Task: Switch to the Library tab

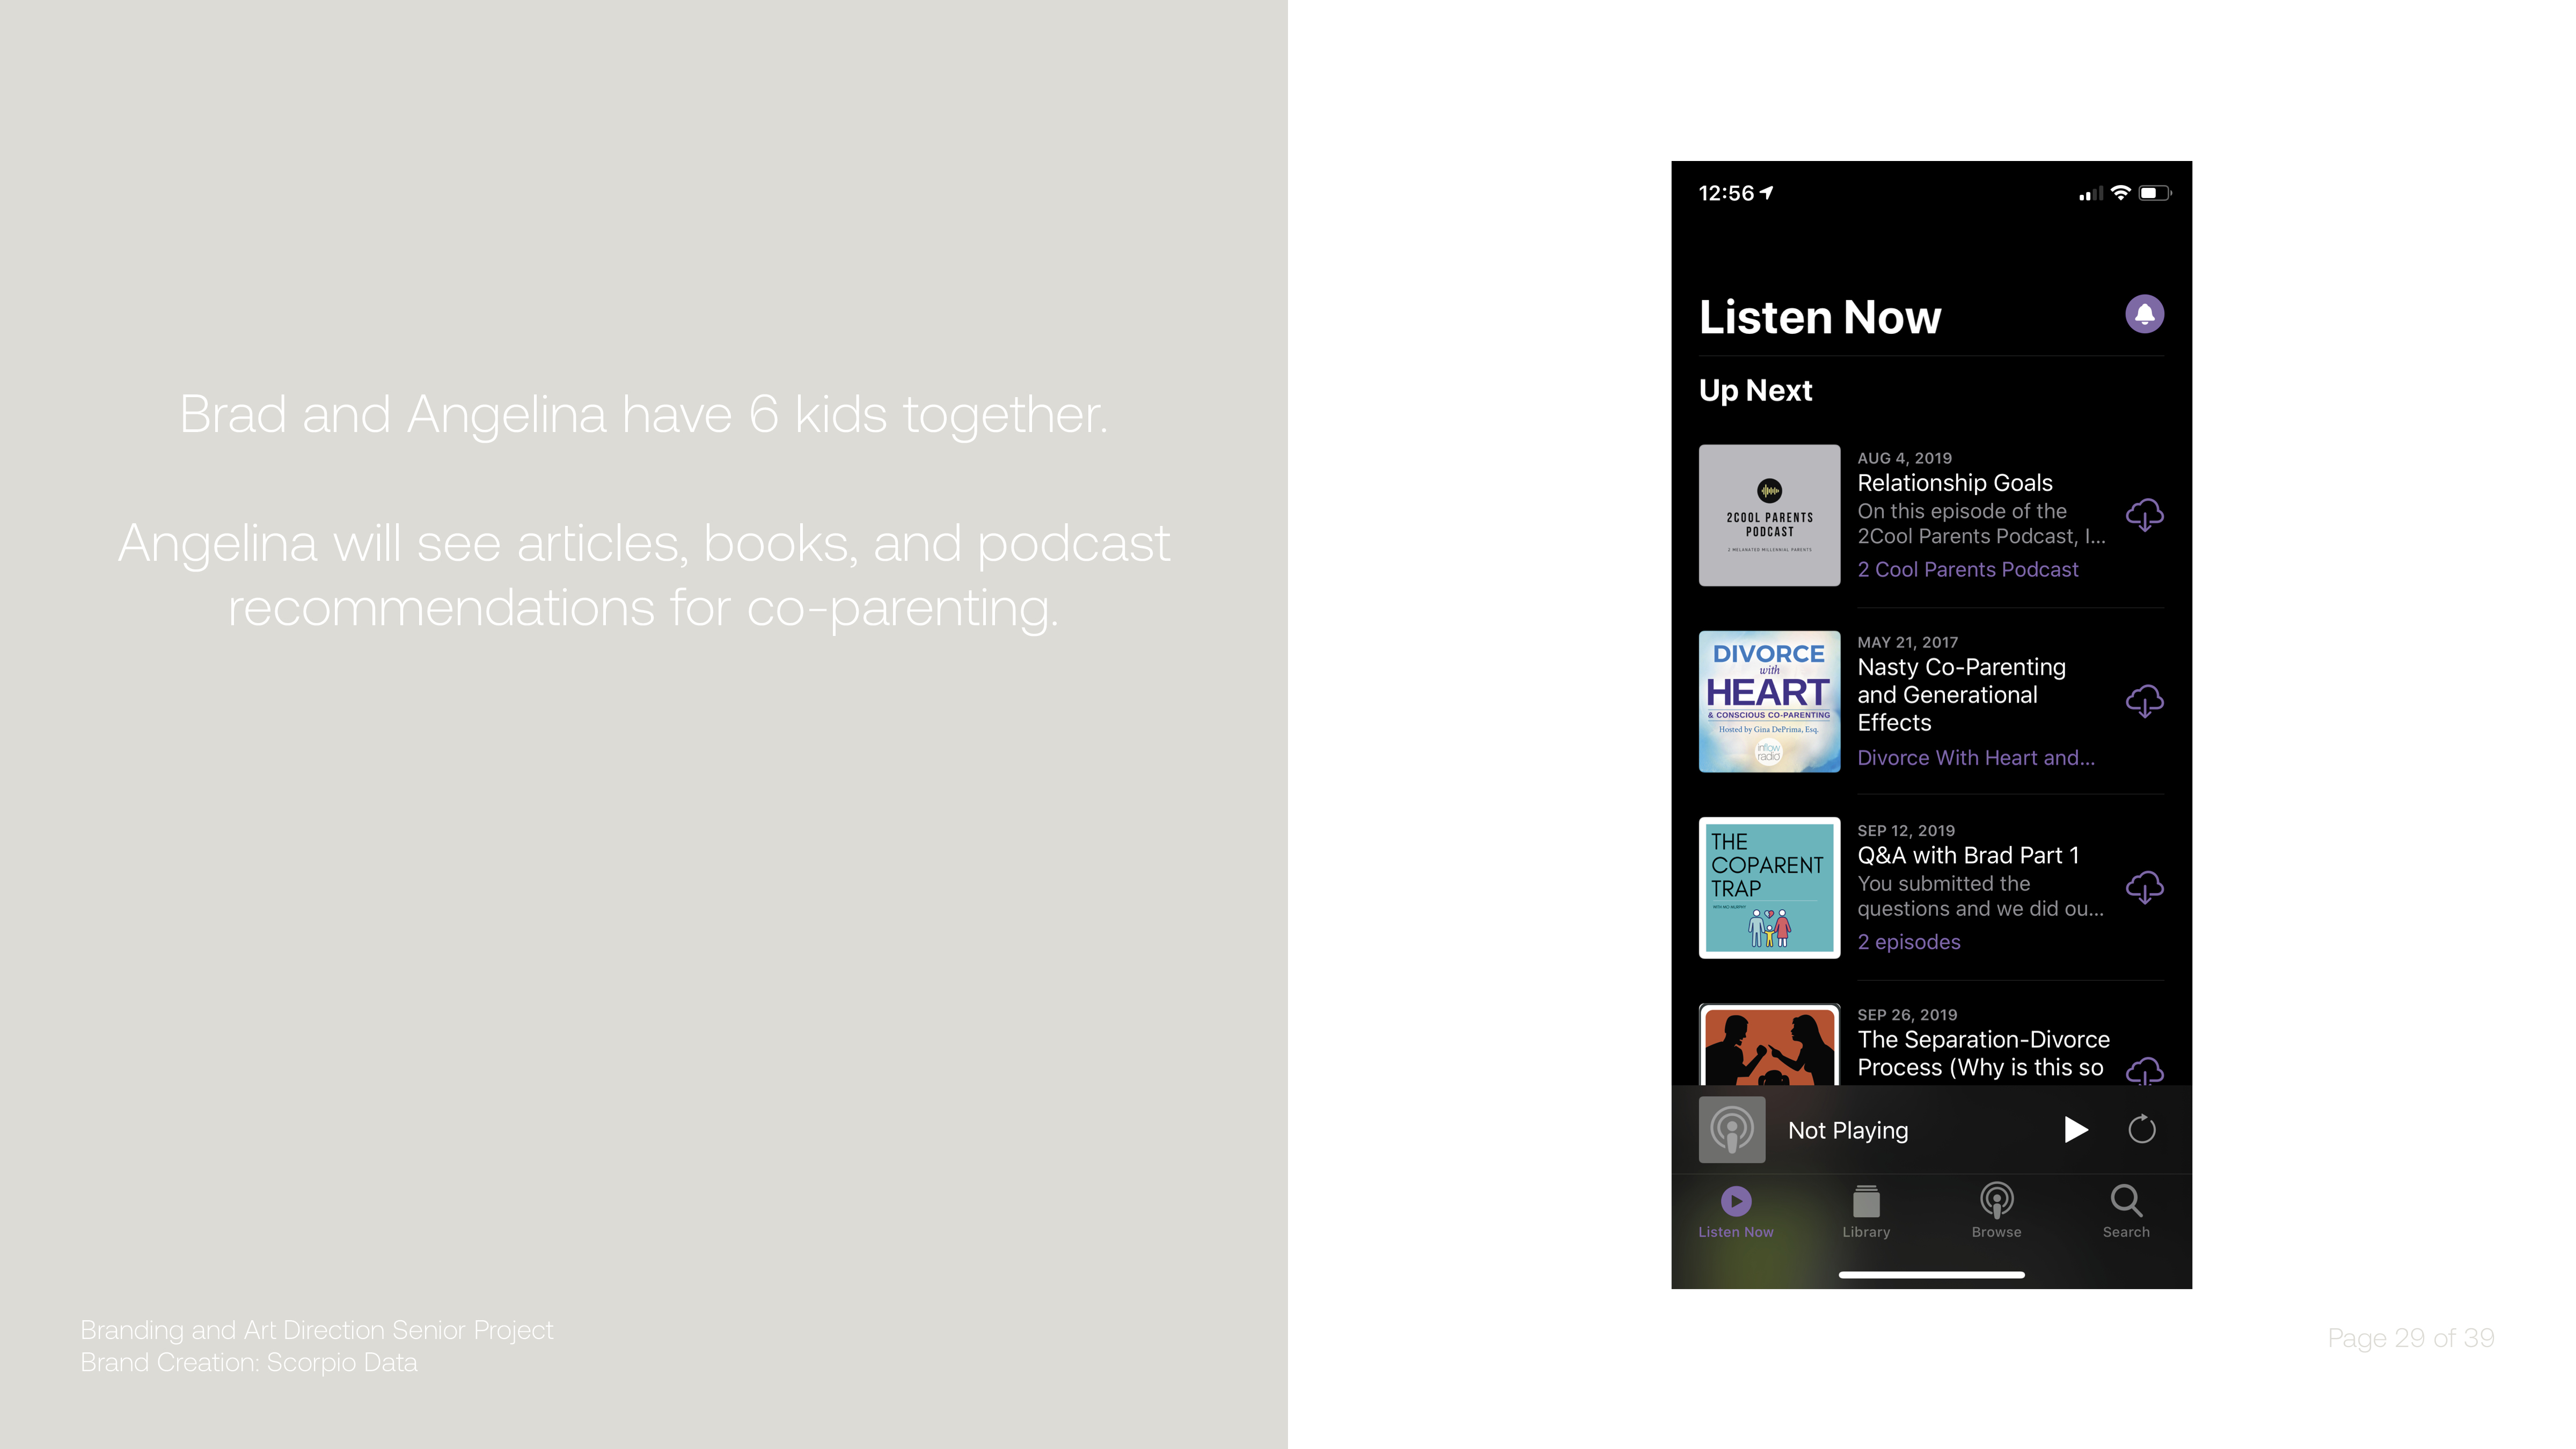Action: click(x=1866, y=1211)
